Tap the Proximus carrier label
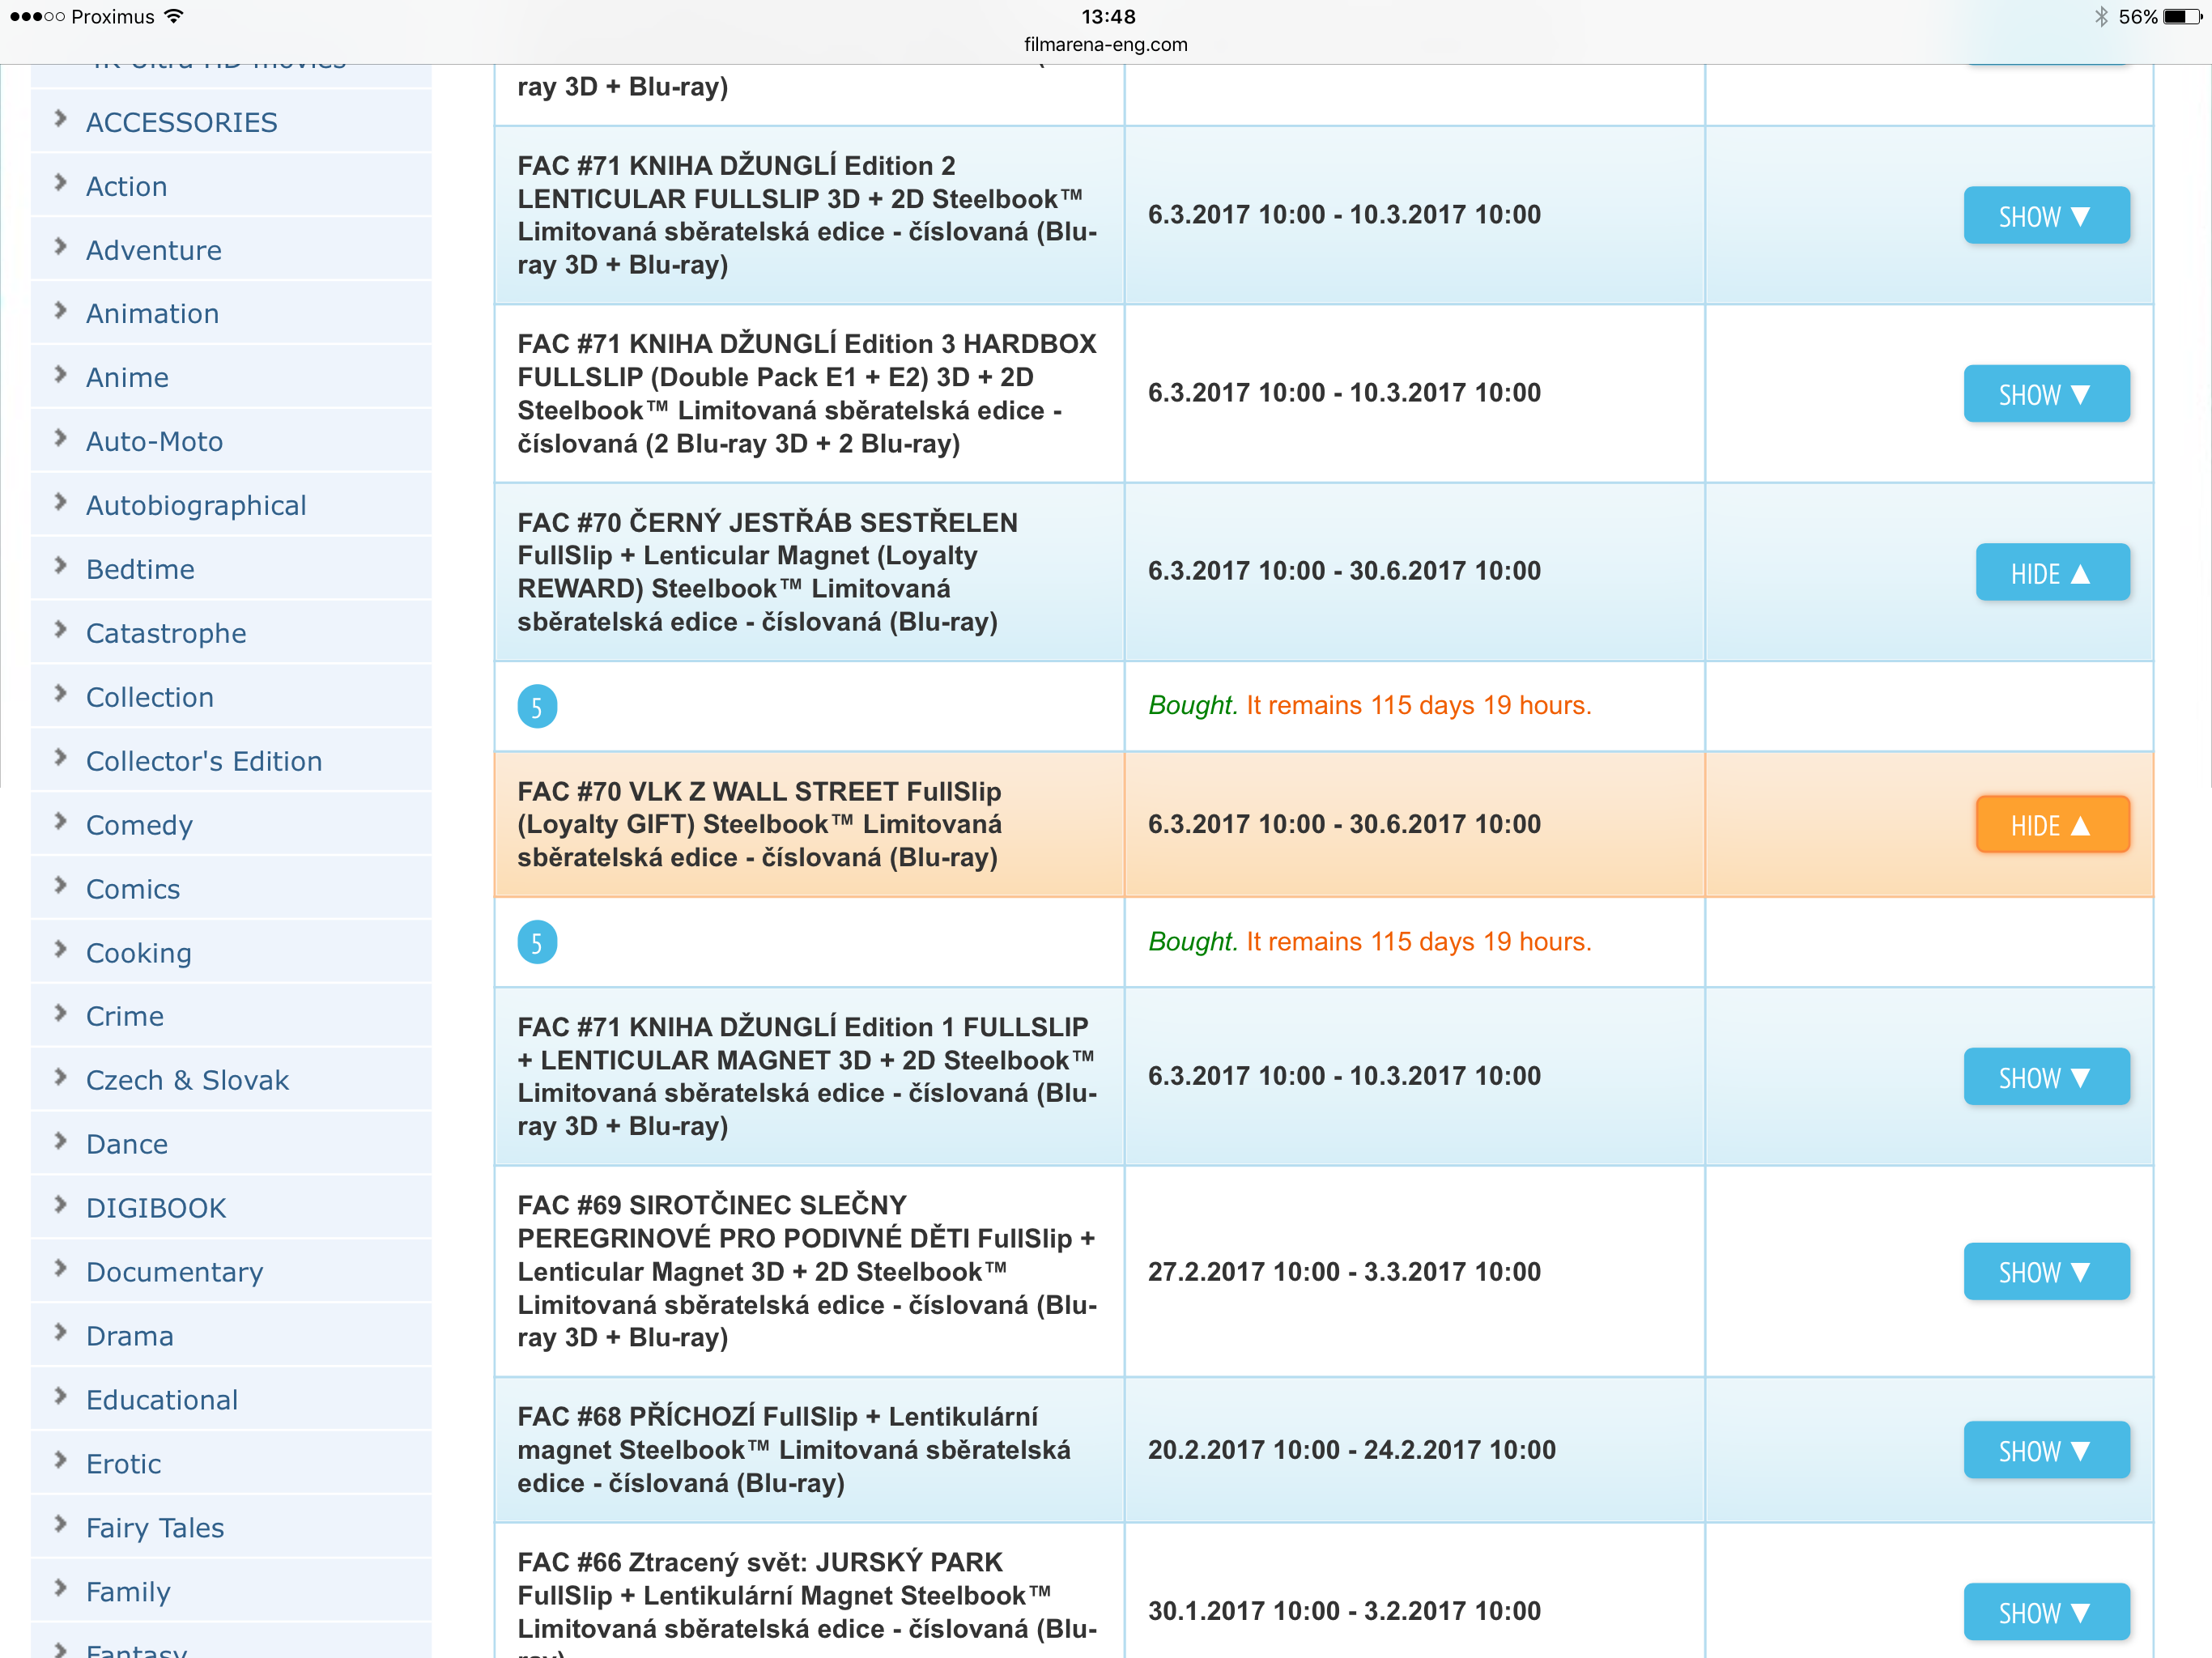 [x=113, y=16]
